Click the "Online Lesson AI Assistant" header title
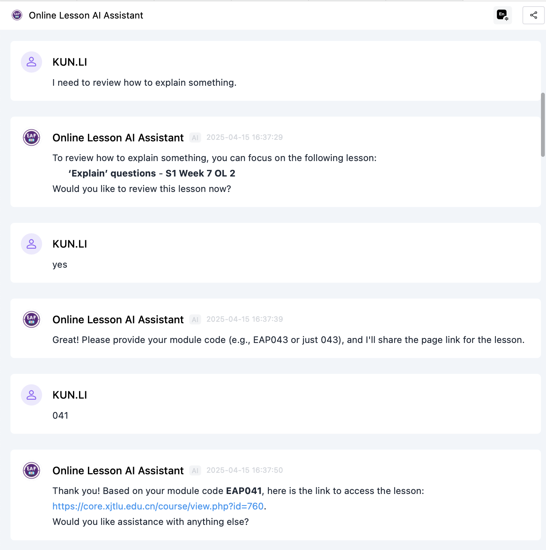 [x=86, y=15]
